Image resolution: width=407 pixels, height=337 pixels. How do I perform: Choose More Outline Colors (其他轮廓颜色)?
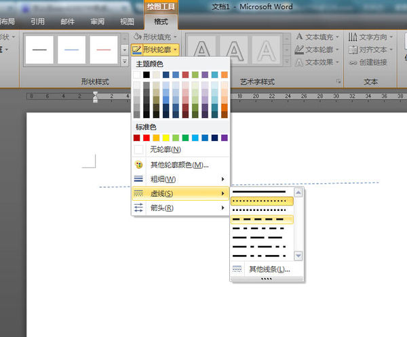179,165
